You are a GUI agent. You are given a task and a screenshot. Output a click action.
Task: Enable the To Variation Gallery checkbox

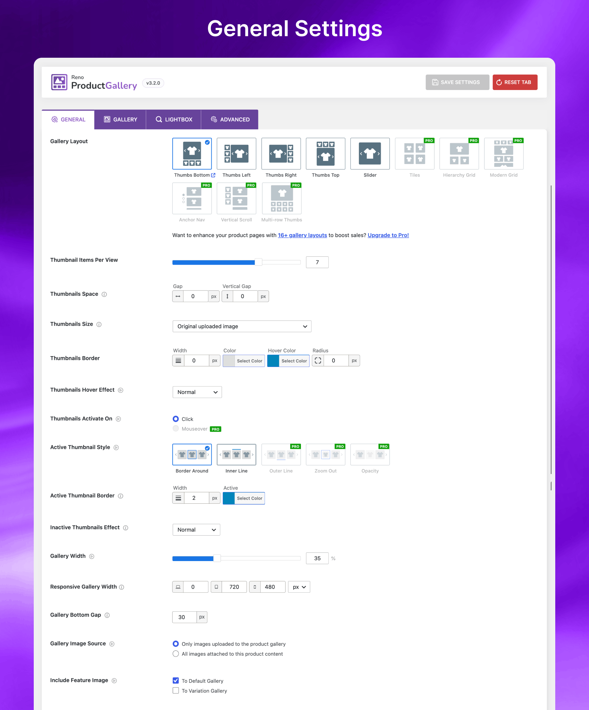(x=175, y=690)
